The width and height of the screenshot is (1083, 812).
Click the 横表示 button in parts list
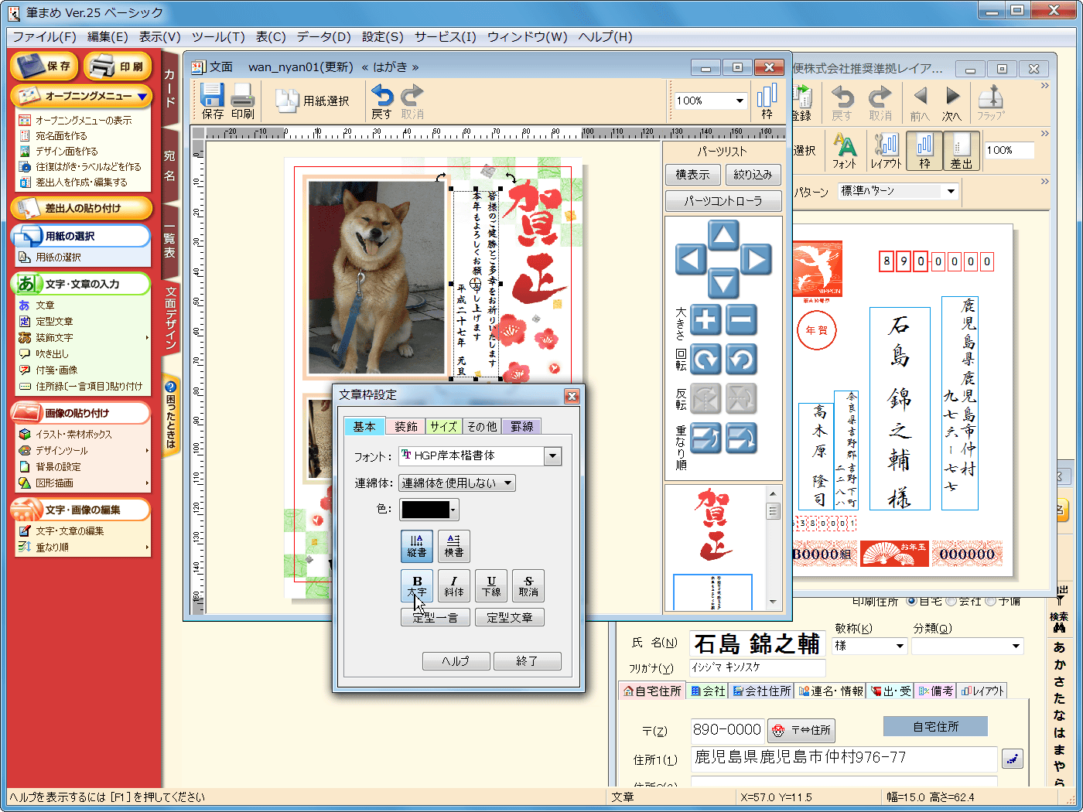693,175
